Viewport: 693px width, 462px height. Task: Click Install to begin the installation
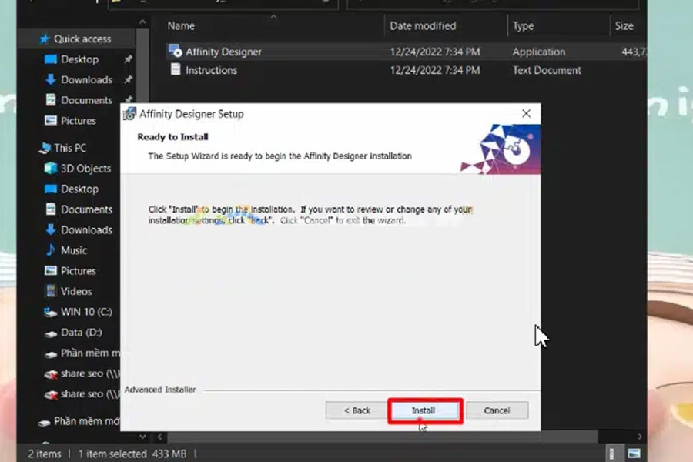[425, 410]
